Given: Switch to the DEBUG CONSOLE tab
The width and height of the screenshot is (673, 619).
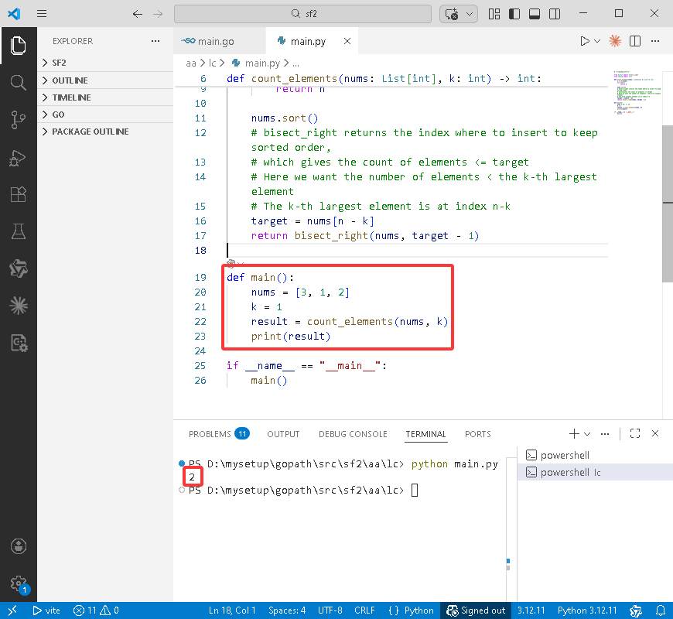Looking at the screenshot, I should coord(353,434).
